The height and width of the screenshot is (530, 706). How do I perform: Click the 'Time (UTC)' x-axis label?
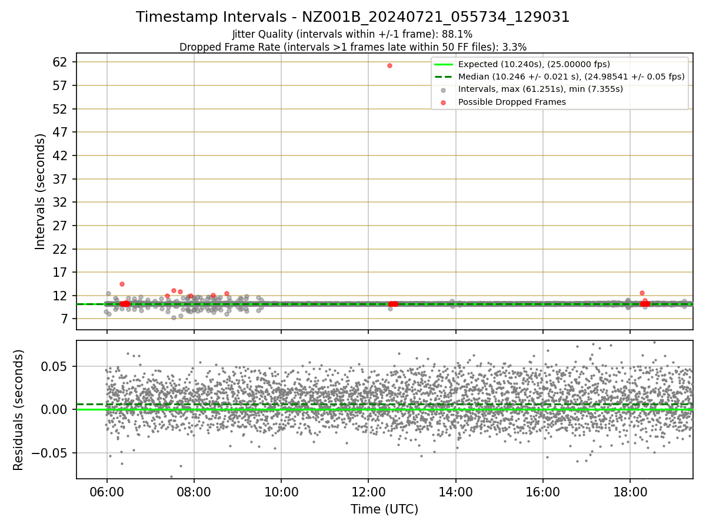coord(384,509)
